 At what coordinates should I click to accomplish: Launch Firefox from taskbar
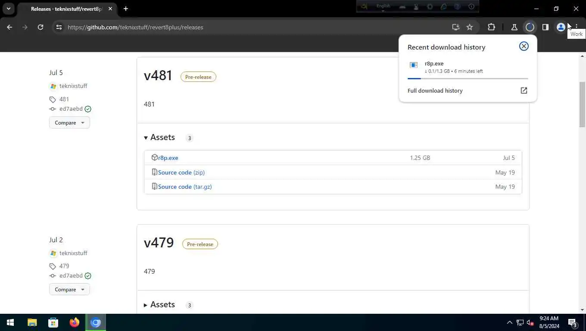click(x=75, y=322)
